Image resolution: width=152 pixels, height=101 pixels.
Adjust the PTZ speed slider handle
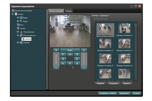point(74,68)
